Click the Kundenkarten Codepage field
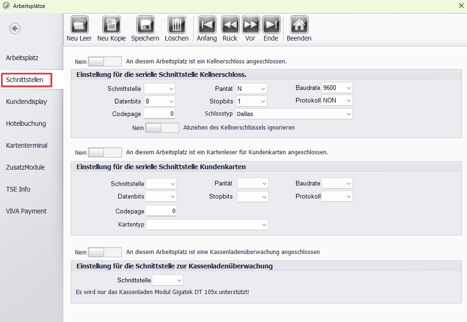The image size is (467, 322). point(161,211)
